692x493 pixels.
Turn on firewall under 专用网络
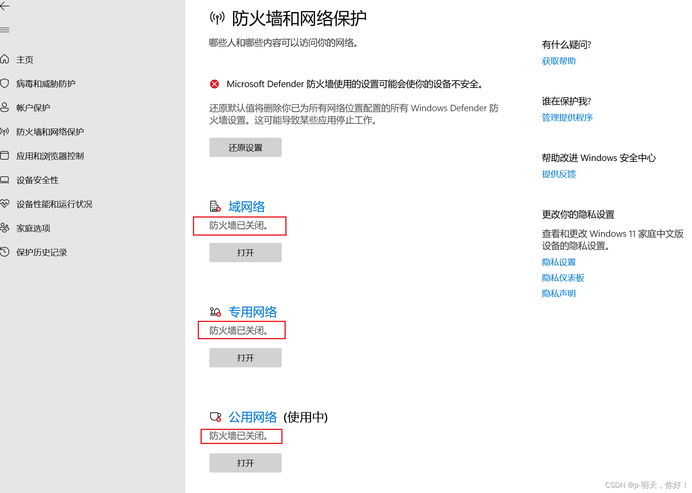[x=246, y=358]
